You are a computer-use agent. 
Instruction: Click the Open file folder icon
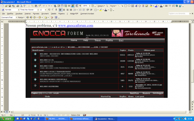click(x=6, y=6)
